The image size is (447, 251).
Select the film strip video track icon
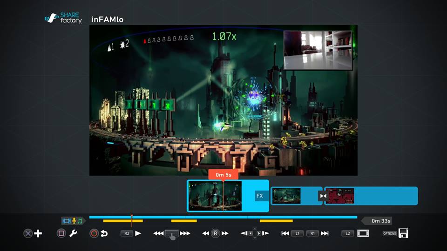[67, 221]
